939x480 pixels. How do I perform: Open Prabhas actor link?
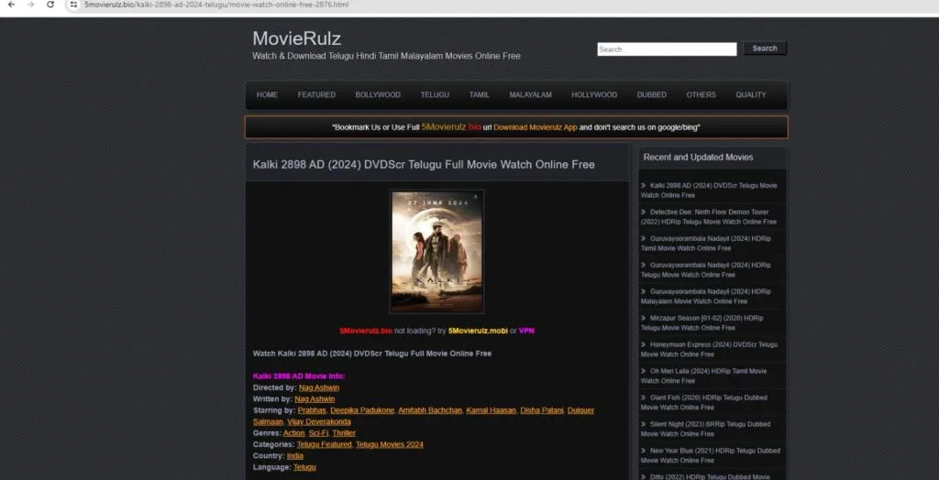click(312, 410)
